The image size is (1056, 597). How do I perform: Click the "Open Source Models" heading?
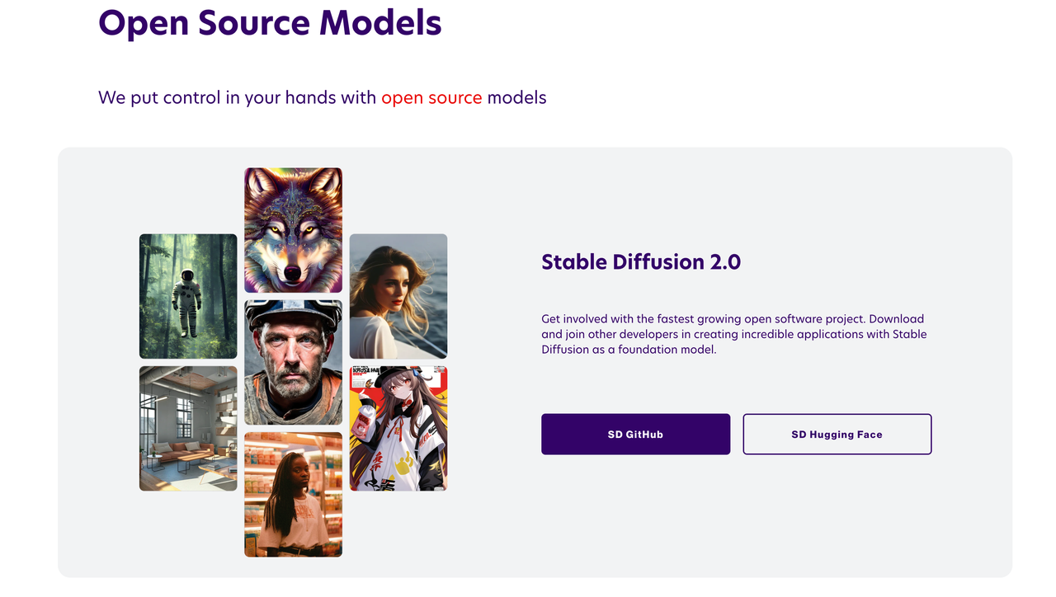(x=270, y=22)
